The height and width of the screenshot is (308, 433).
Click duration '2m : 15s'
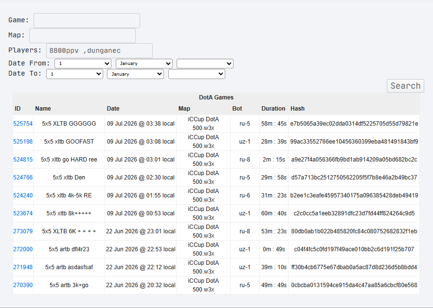click(x=274, y=160)
